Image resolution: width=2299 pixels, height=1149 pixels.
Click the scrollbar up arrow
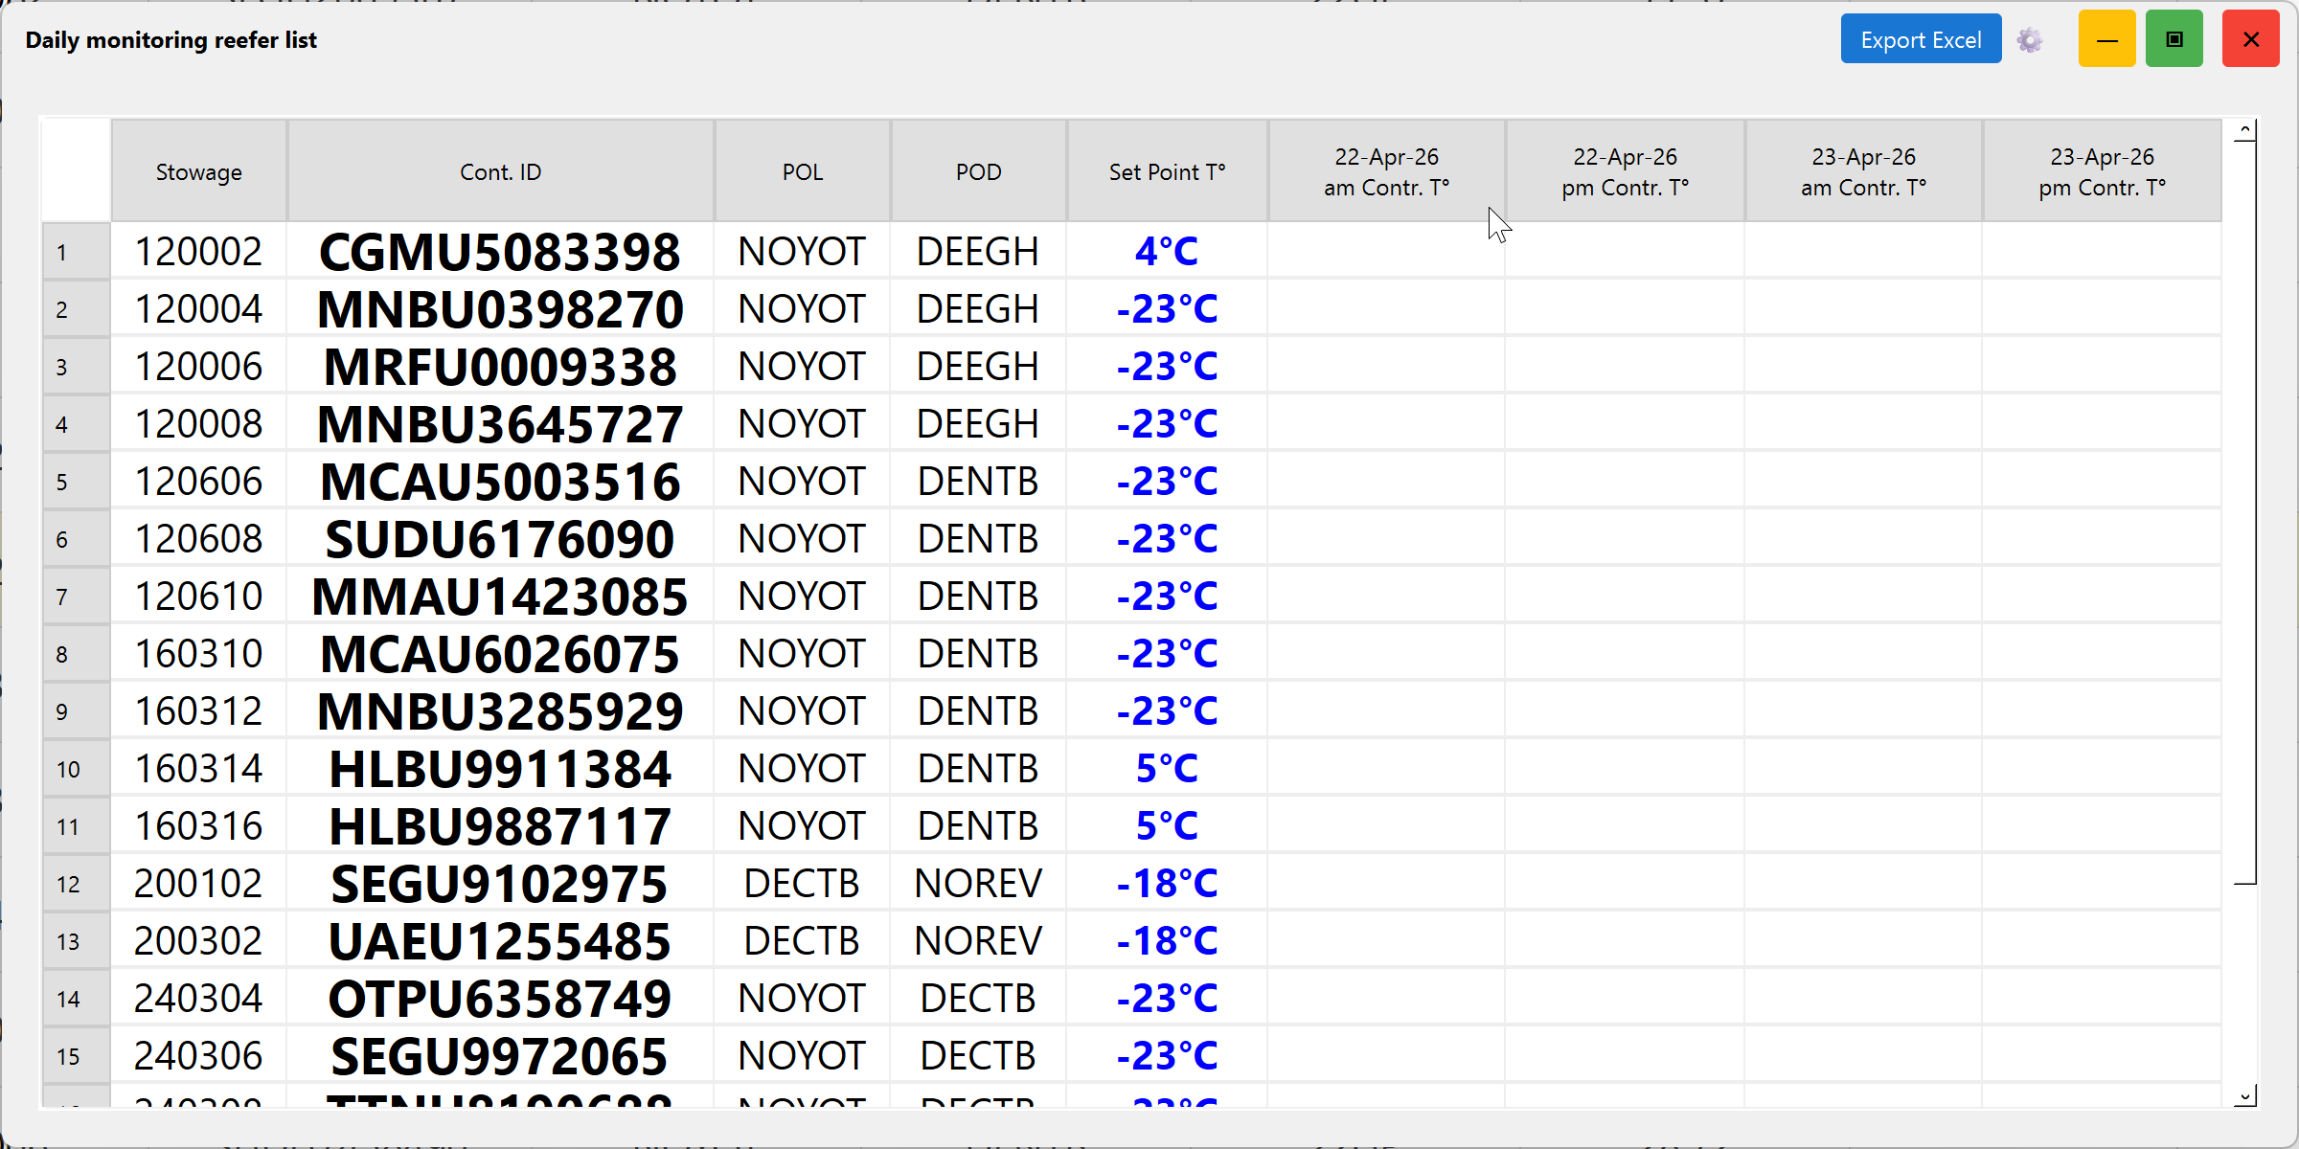point(2245,129)
